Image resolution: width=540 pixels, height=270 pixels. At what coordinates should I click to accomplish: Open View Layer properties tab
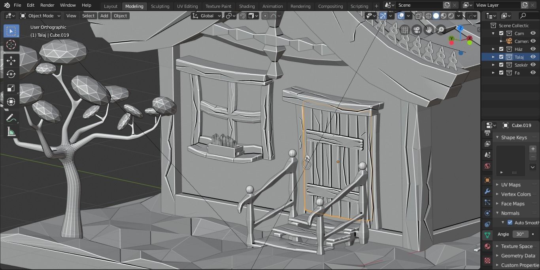(487, 144)
